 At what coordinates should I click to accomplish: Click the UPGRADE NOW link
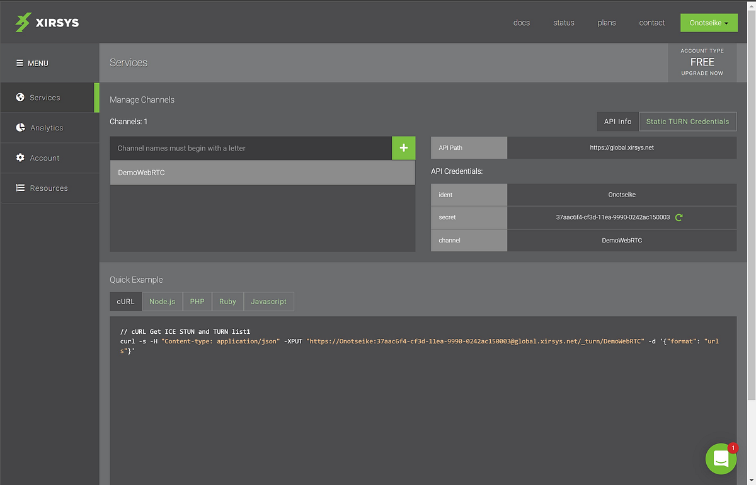pyautogui.click(x=702, y=73)
